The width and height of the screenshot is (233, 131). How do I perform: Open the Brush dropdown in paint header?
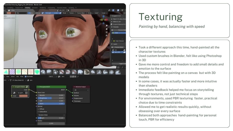pyautogui.click(x=65, y=13)
